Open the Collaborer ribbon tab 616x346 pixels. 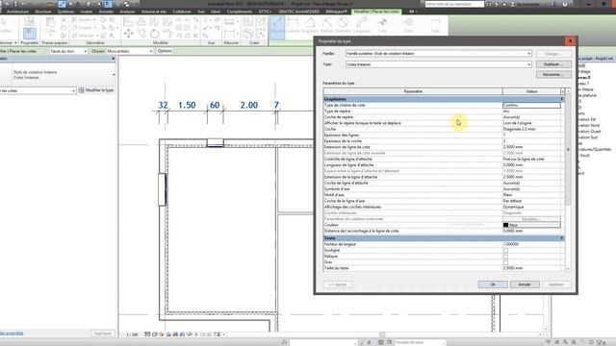pos(182,12)
